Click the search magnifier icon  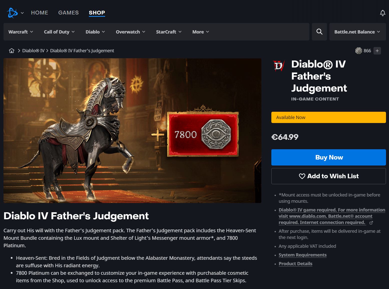tap(319, 32)
